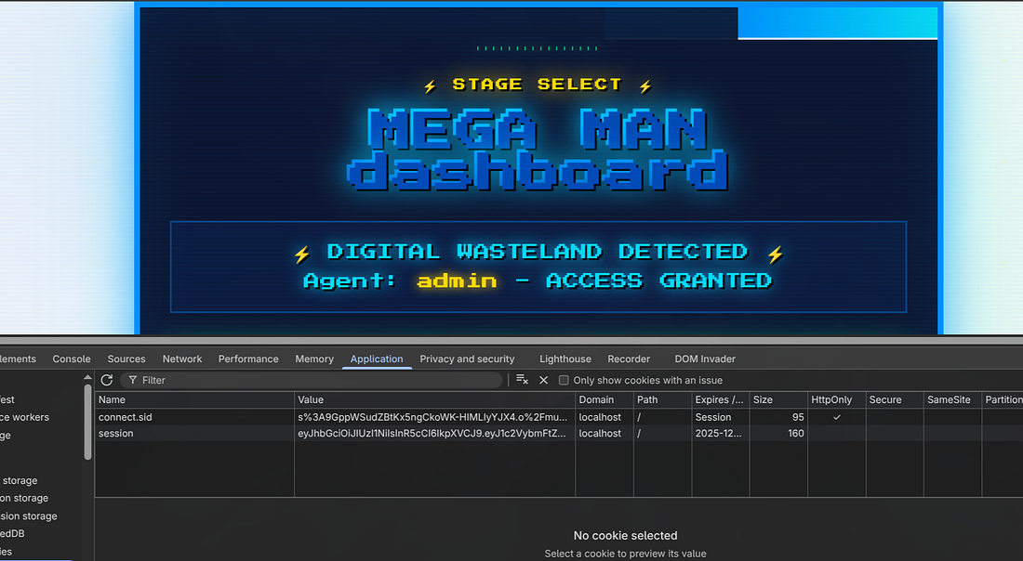The width and height of the screenshot is (1023, 561).
Task: Open the 'edDB' sidebar item
Action: (x=12, y=534)
